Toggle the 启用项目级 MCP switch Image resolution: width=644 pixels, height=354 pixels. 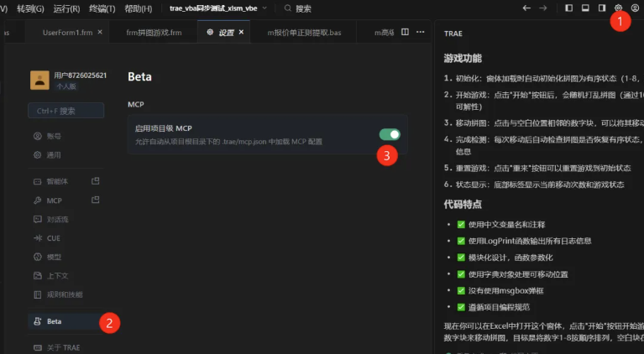coord(390,134)
